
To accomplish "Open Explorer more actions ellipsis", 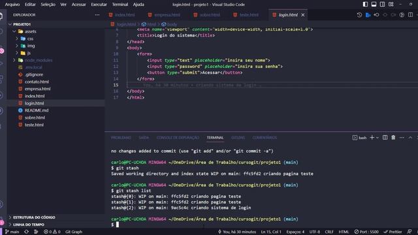I will (97, 15).
